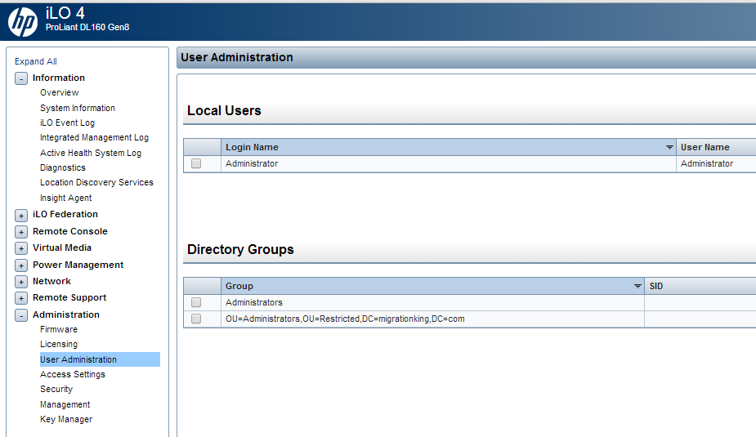Screen dimensions: 756x437
Task: Open Integrated Management Log
Action: click(x=95, y=137)
